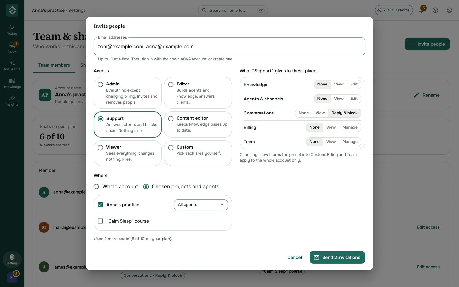The image size is (459, 287).
Task: Click Invite people button in page header
Action: coord(427,44)
